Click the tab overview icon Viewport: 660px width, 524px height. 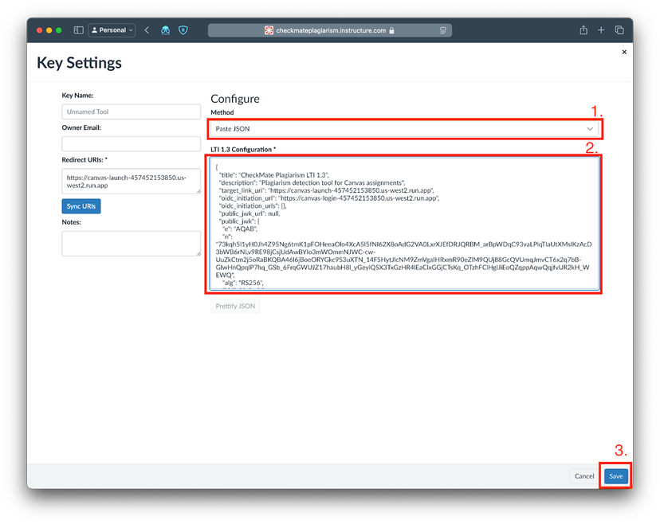pos(619,29)
